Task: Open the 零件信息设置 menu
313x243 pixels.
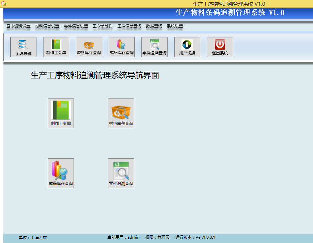Action: pyautogui.click(x=76, y=26)
